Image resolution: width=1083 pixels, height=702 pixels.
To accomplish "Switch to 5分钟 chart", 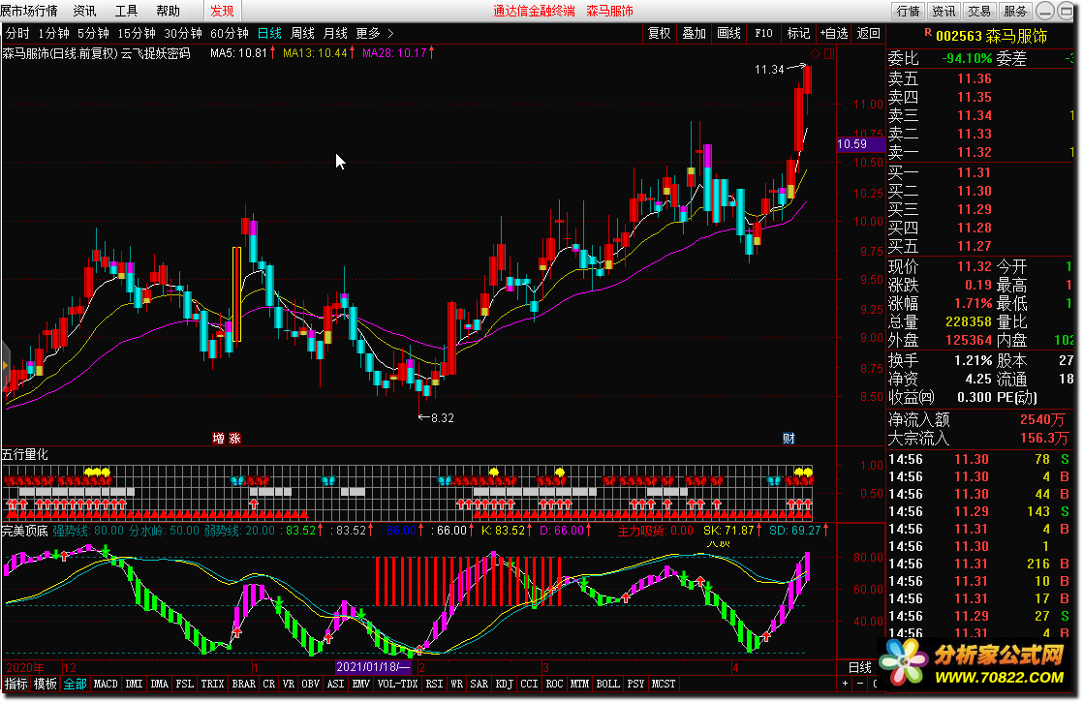I will [93, 33].
